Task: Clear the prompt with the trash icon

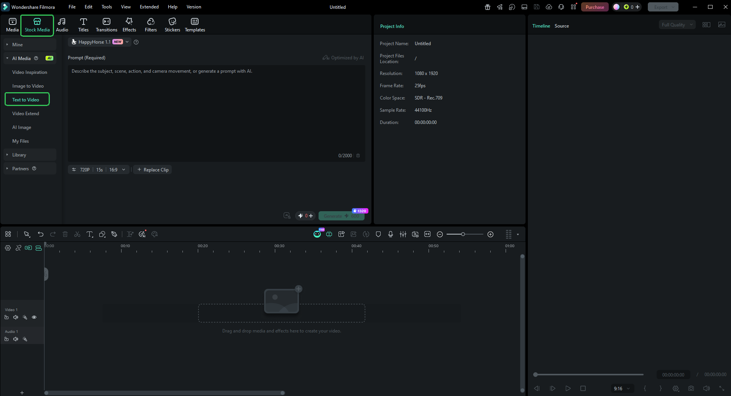Action: point(358,156)
